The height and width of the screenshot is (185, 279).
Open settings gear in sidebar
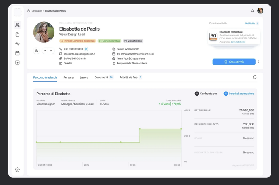click(17, 170)
